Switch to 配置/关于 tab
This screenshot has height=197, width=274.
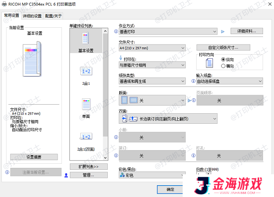53,16
